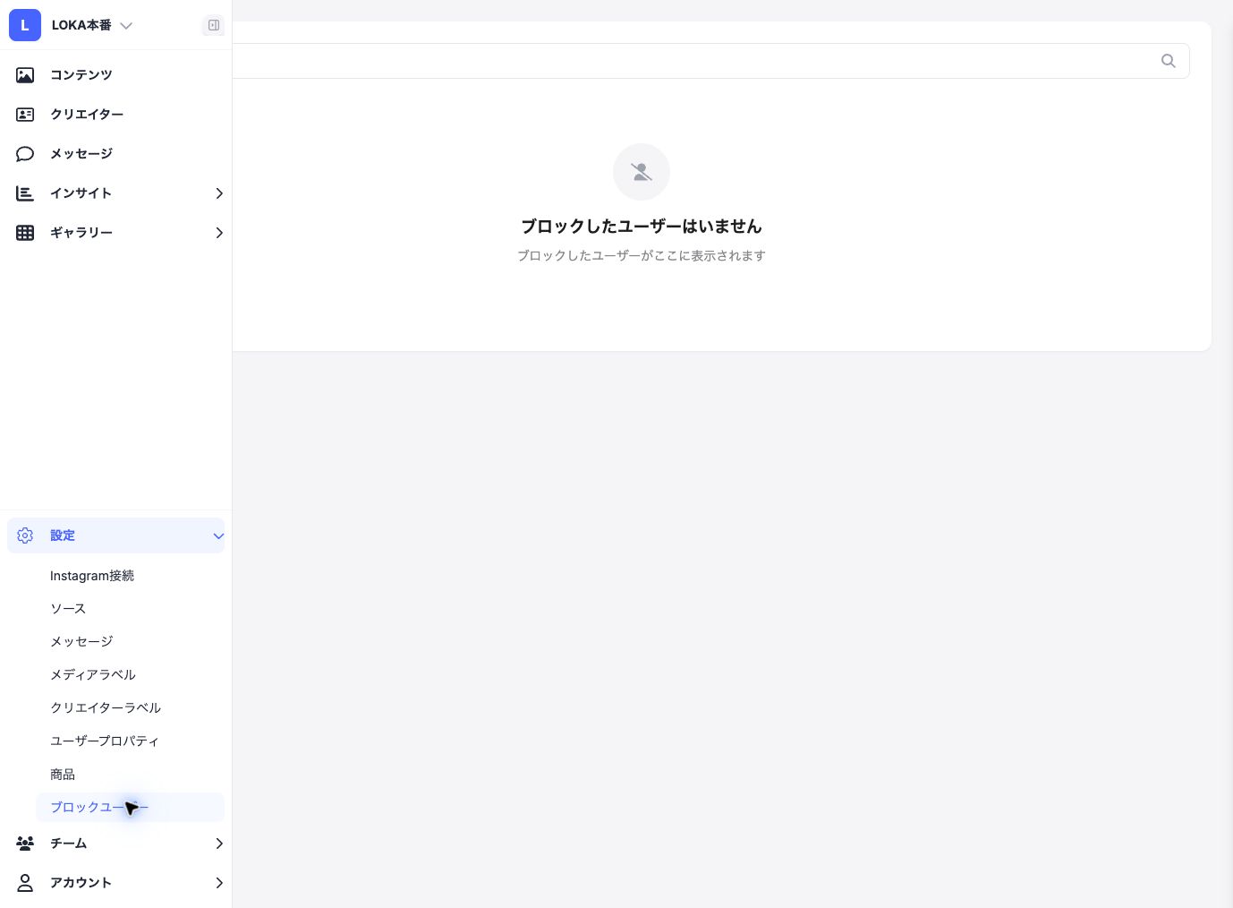Click the チーム people icon
The width and height of the screenshot is (1233, 908).
(25, 844)
